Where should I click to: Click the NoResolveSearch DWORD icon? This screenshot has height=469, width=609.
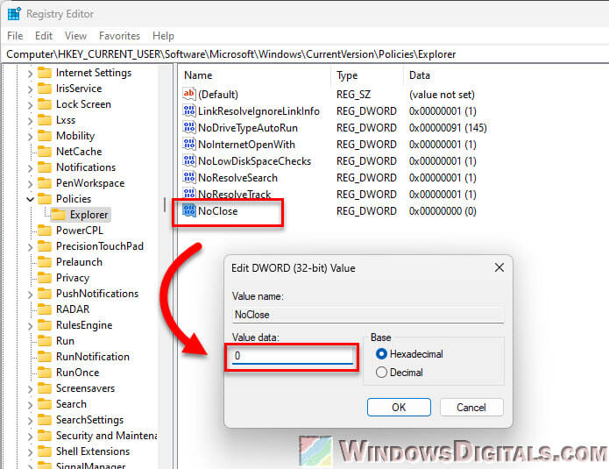(x=188, y=178)
